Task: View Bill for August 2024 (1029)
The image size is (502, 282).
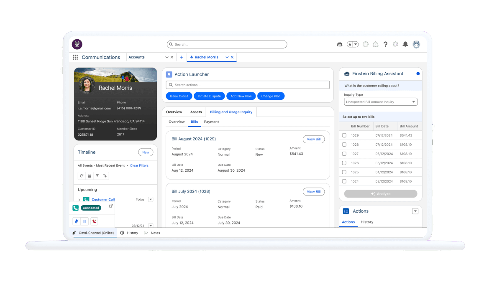Action: click(314, 139)
